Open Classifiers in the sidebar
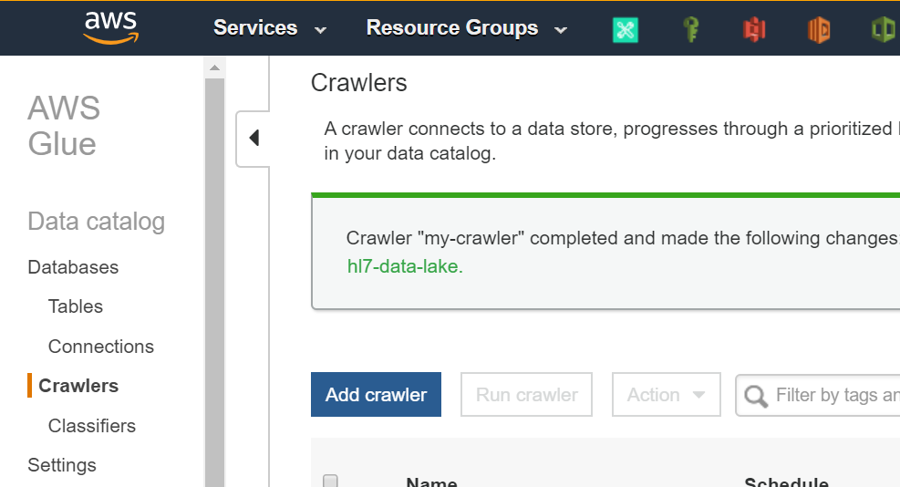This screenshot has width=900, height=487. tap(91, 426)
